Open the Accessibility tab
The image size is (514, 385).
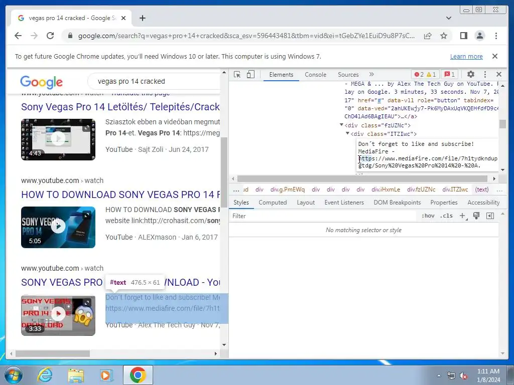[483, 203]
